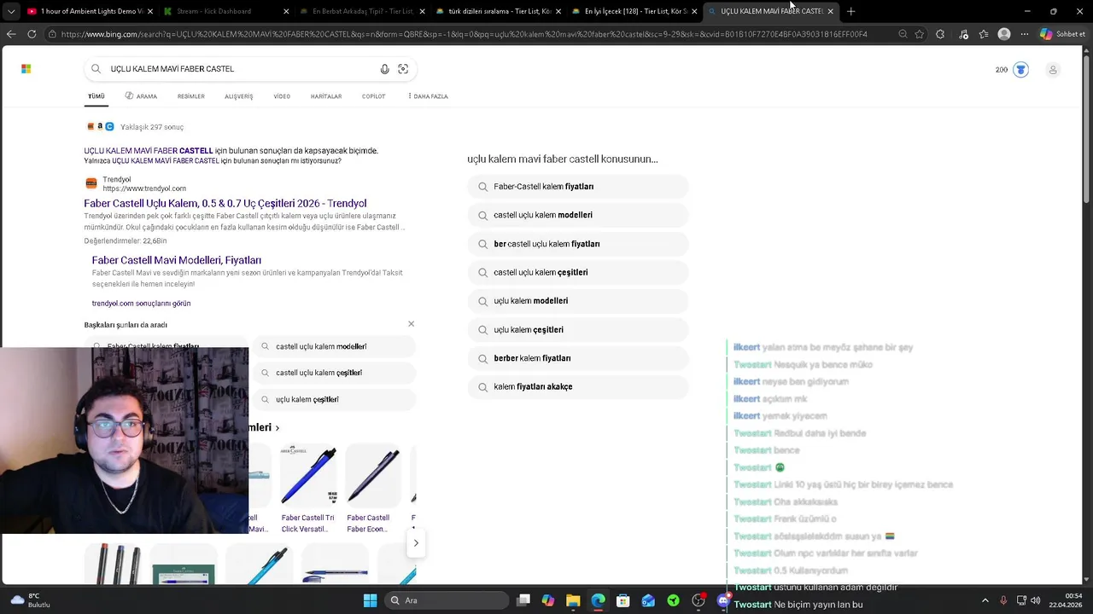The image size is (1093, 614).
Task: Open the Rewards medal icon next to 200
Action: pos(1020,70)
